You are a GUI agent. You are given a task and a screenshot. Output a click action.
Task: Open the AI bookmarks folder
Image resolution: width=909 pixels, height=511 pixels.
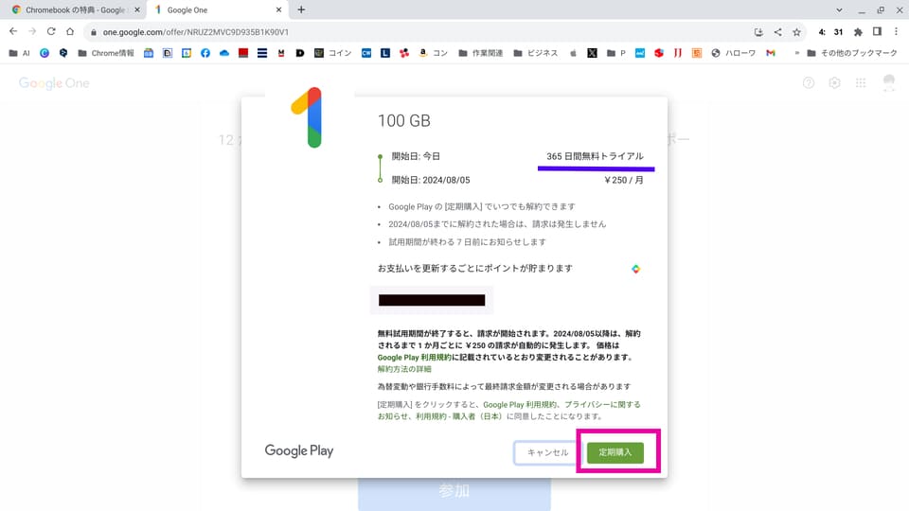(19, 53)
